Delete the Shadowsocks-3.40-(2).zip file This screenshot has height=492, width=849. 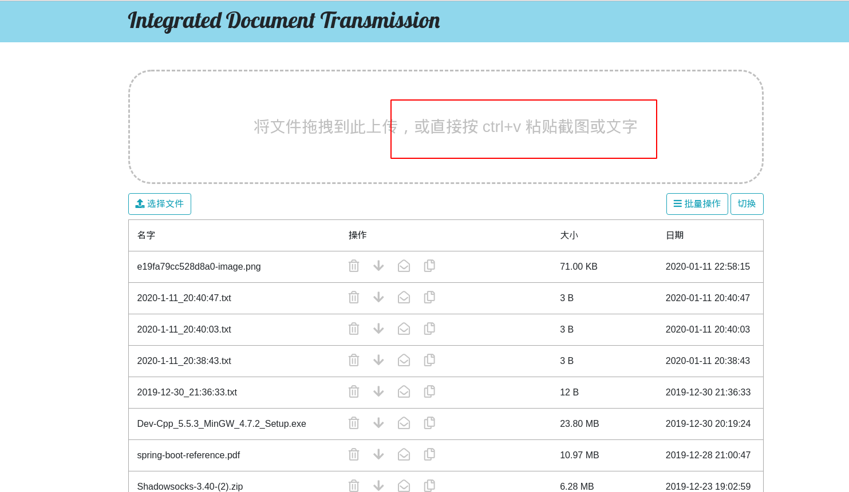pyautogui.click(x=354, y=486)
